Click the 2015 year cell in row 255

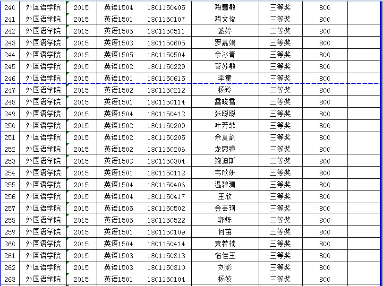pyautogui.click(x=81, y=185)
